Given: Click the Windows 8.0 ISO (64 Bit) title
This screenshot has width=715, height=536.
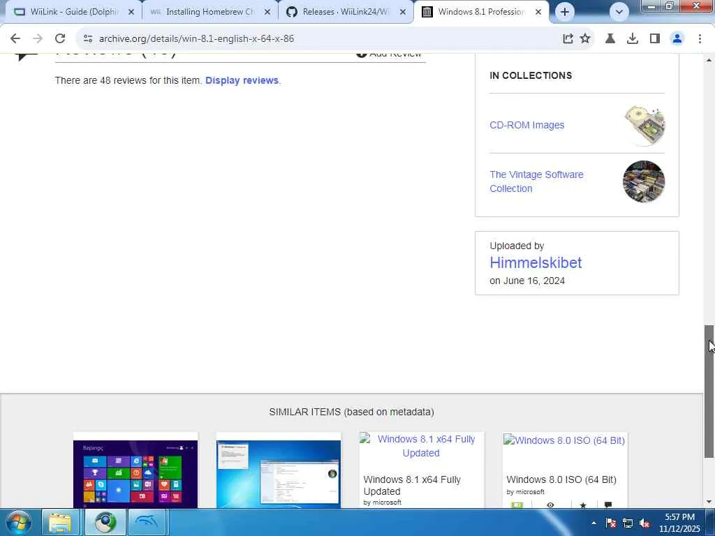Looking at the screenshot, I should (x=561, y=479).
